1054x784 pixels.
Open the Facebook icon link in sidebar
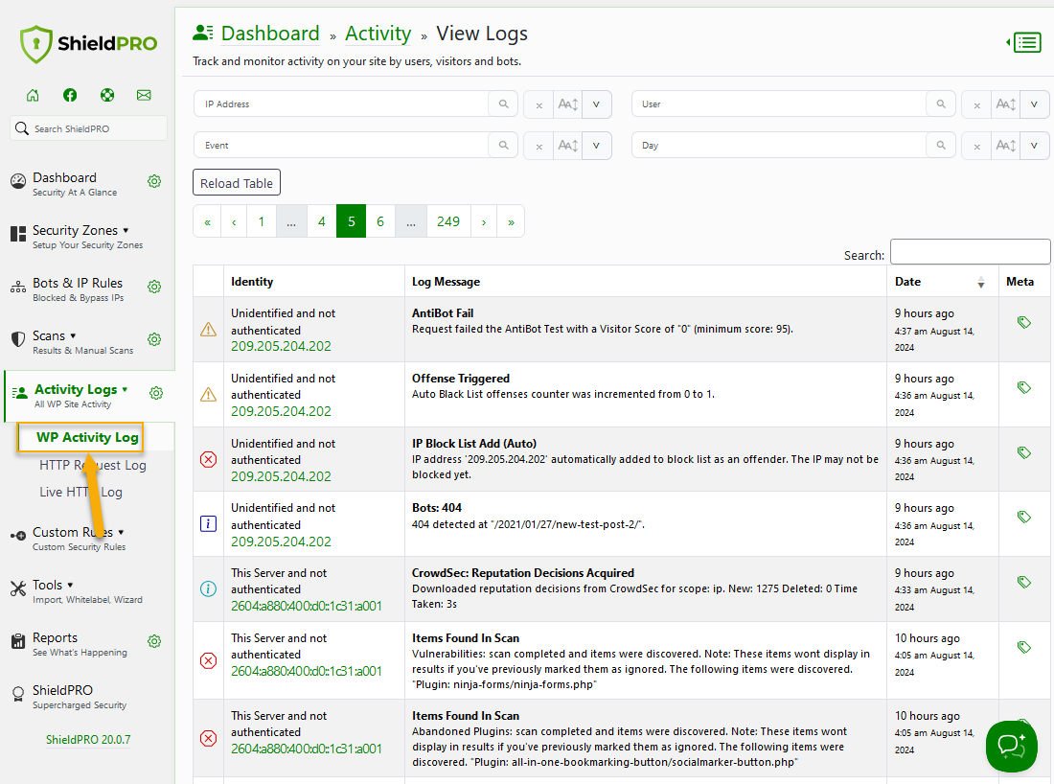click(x=70, y=95)
